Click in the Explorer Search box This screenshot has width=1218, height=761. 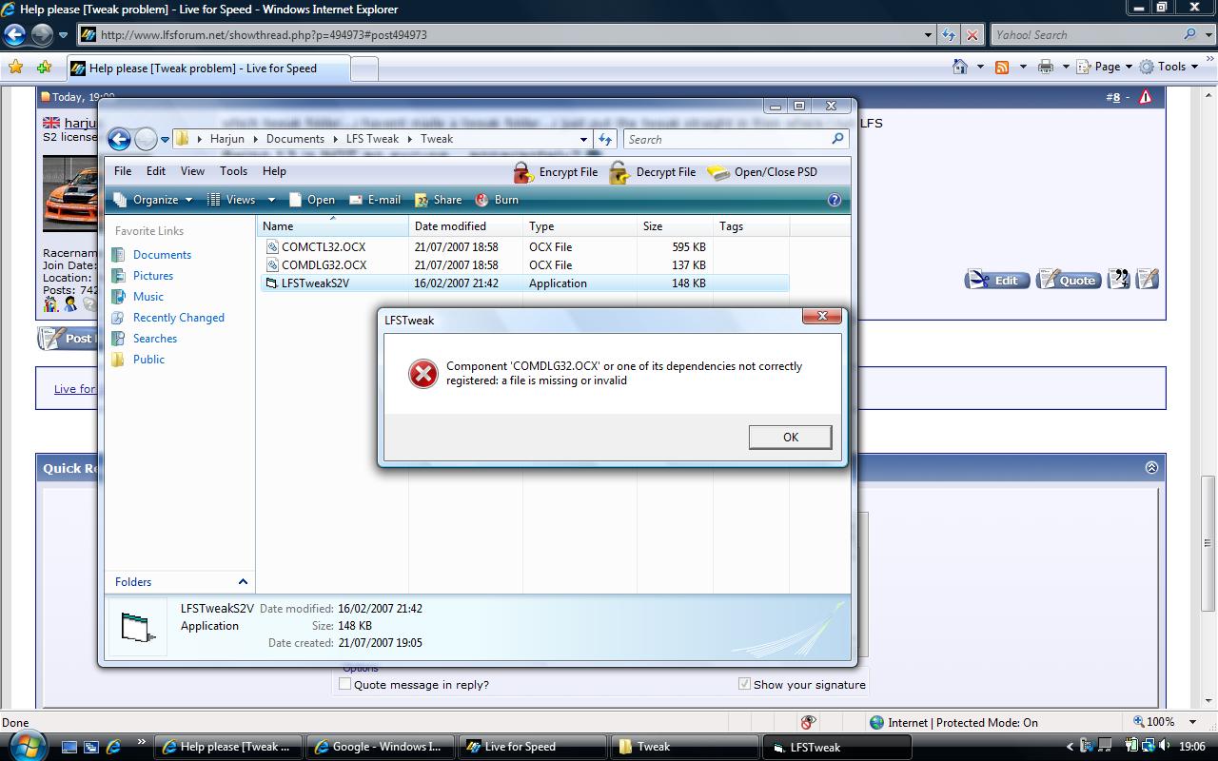735,139
